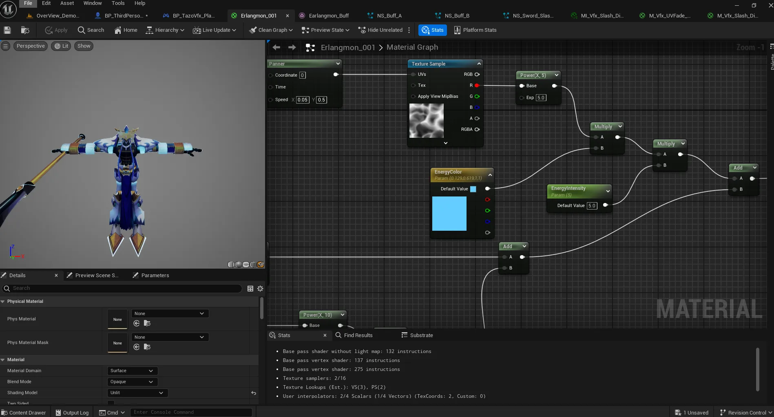Open the Revision Control menu
This screenshot has width=774, height=417.
pos(746,413)
